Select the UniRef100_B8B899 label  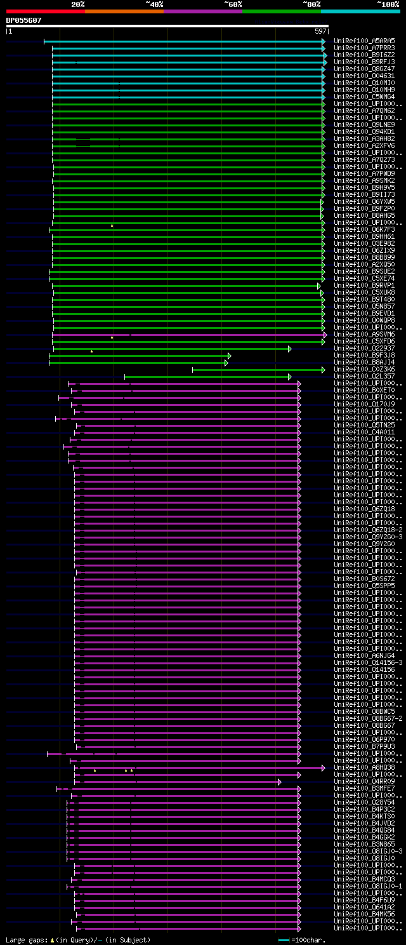click(x=364, y=257)
